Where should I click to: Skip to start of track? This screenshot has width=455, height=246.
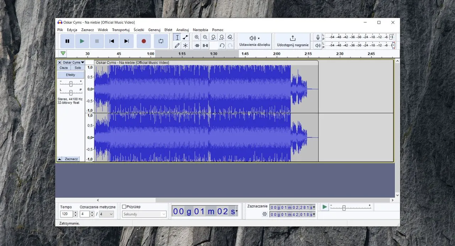point(112,41)
